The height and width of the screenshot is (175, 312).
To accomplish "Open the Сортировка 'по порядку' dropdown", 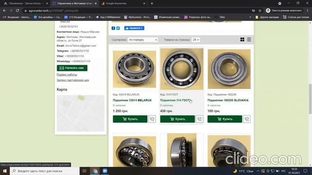I will pyautogui.click(x=143, y=40).
